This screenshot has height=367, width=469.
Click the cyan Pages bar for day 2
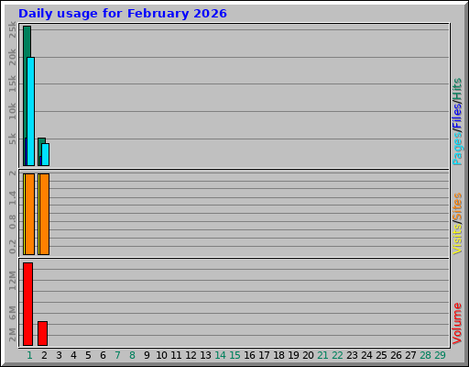click(46, 154)
